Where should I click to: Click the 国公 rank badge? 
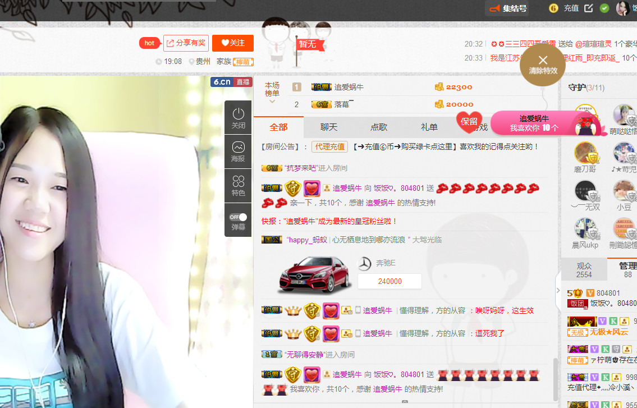272,240
